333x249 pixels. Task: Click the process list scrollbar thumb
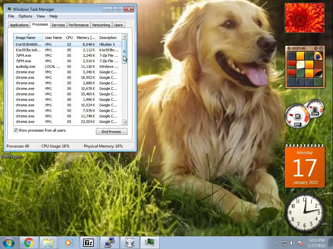[x=125, y=52]
